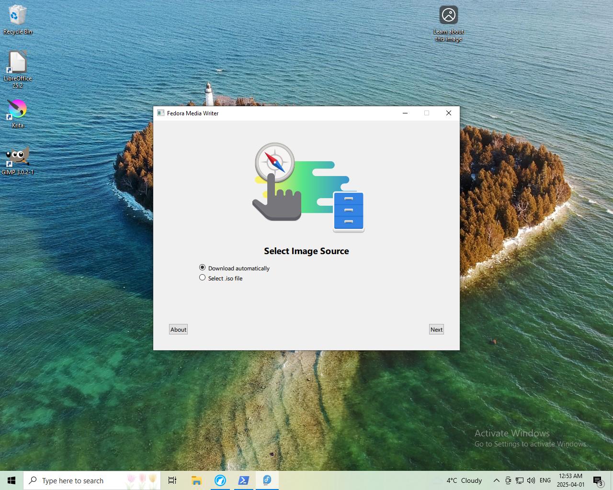
Task: Open Task View from the taskbar
Action: point(172,480)
